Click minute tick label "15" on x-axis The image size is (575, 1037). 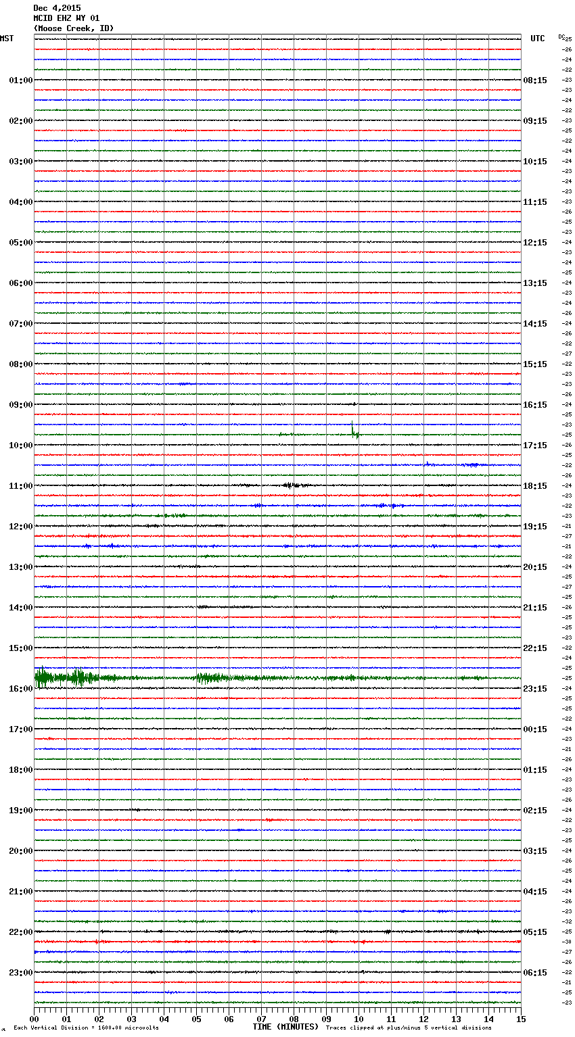point(521,1019)
